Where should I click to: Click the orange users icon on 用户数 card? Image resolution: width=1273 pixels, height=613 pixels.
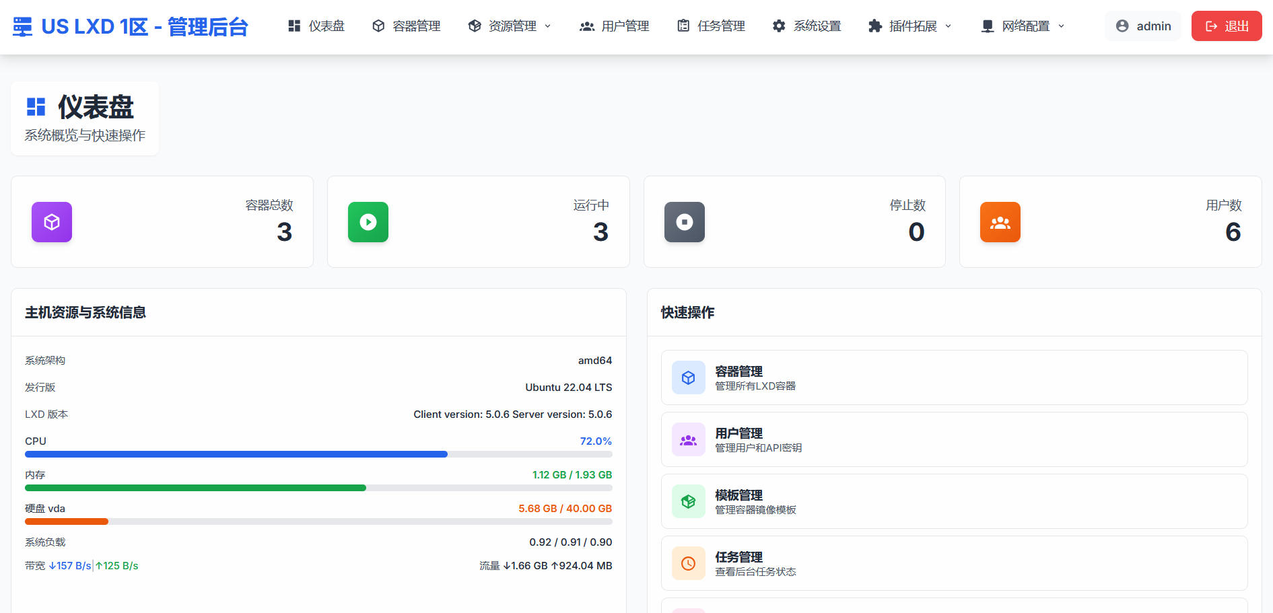[x=1000, y=222]
